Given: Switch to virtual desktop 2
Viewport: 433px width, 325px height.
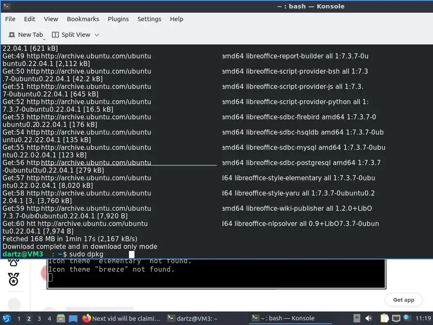Looking at the screenshot, I should (29, 319).
